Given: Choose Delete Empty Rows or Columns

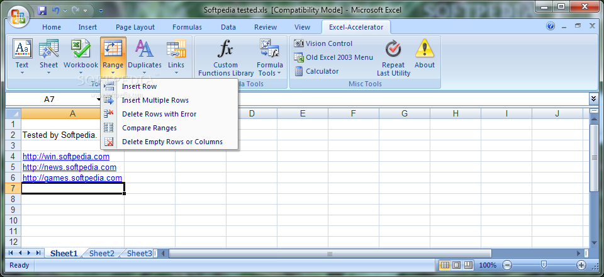Looking at the screenshot, I should point(169,142).
